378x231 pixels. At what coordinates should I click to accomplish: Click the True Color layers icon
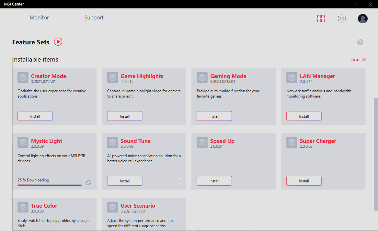23,207
